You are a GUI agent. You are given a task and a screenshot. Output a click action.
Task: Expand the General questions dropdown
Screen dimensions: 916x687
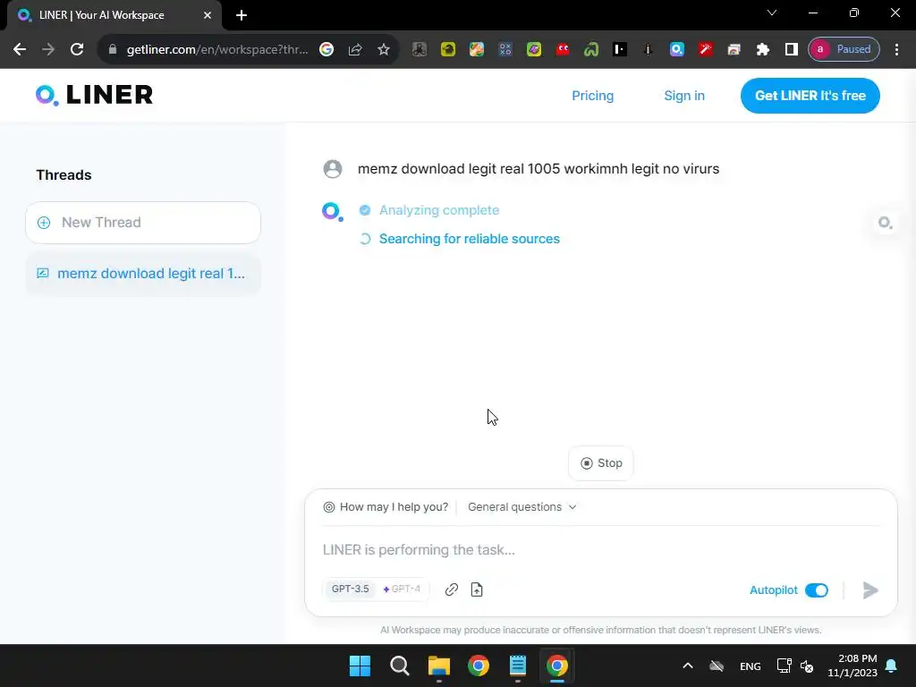point(522,507)
